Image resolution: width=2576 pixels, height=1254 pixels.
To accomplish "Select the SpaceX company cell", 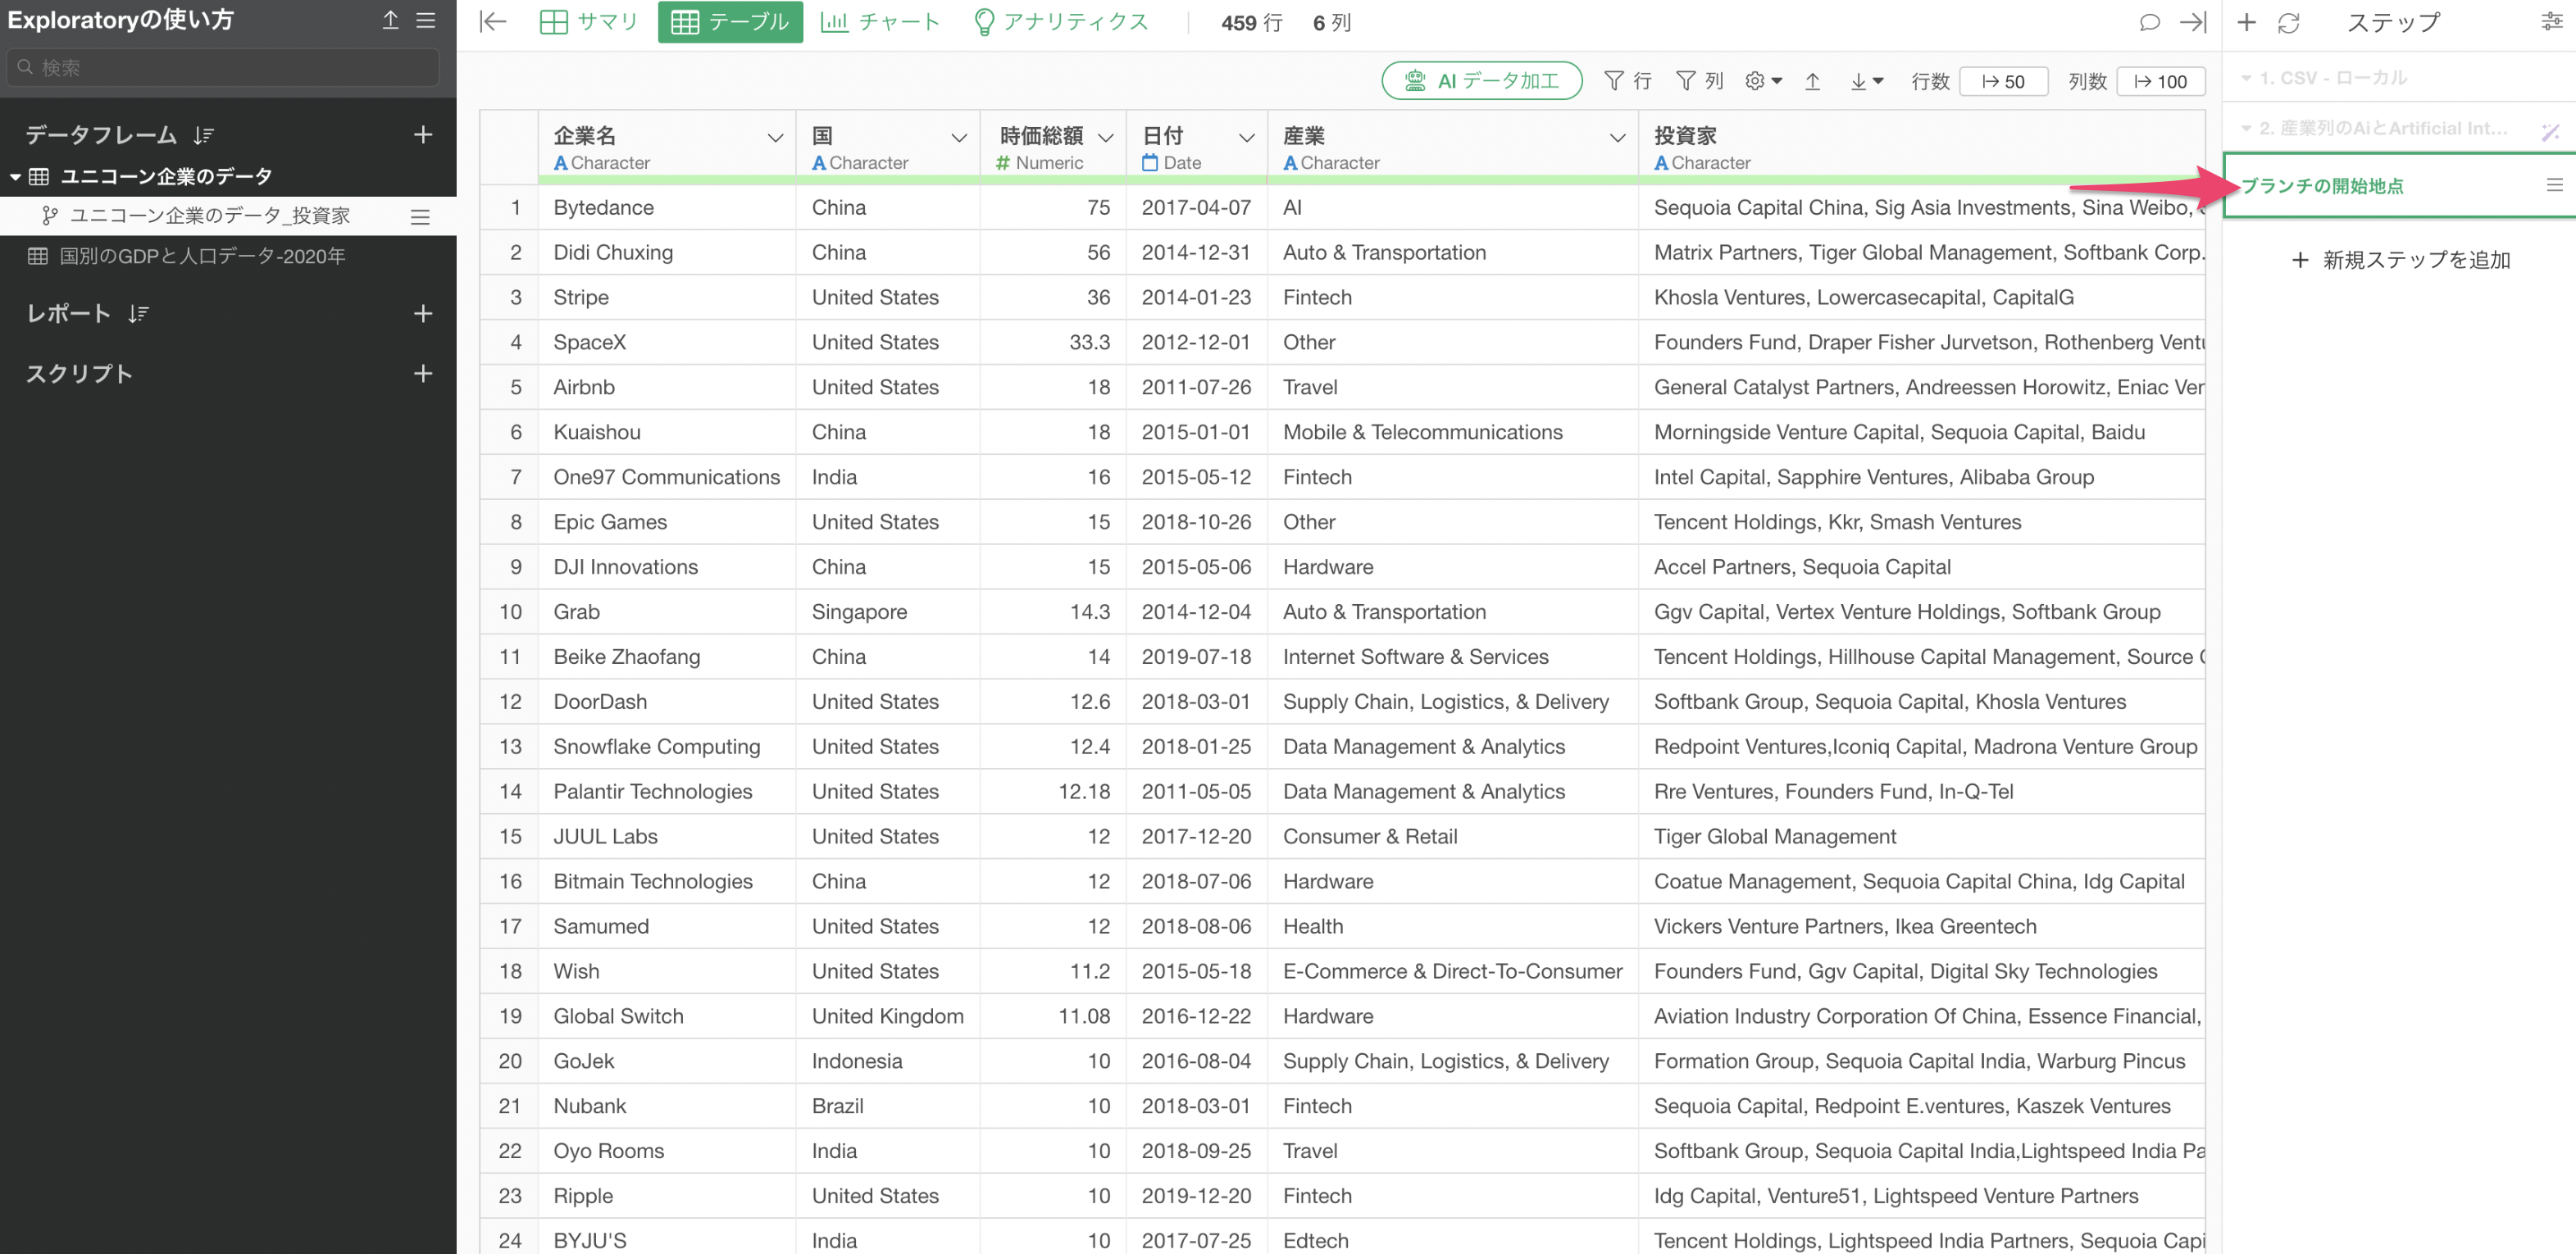I will [667, 343].
